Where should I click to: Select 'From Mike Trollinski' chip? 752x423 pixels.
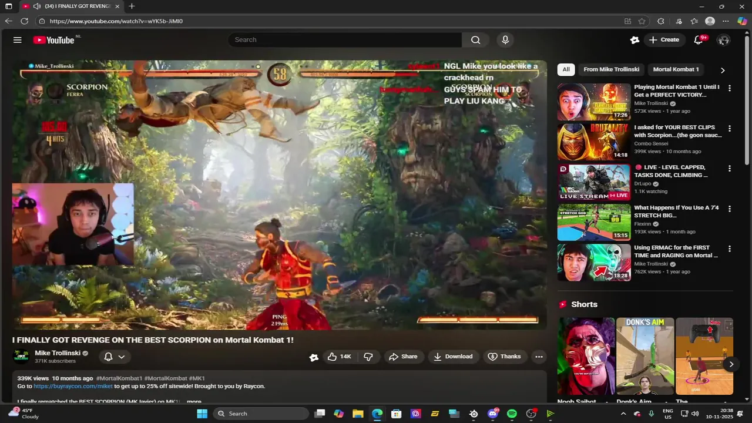tap(611, 69)
